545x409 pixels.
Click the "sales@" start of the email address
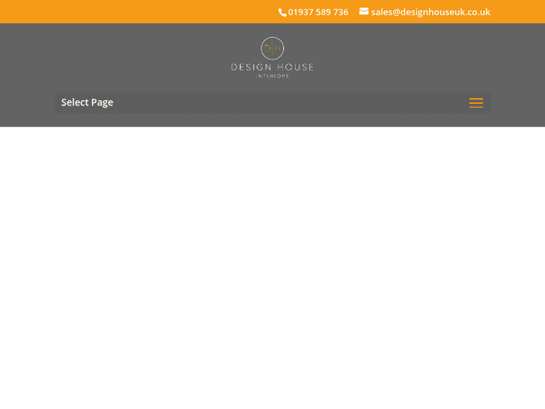385,12
